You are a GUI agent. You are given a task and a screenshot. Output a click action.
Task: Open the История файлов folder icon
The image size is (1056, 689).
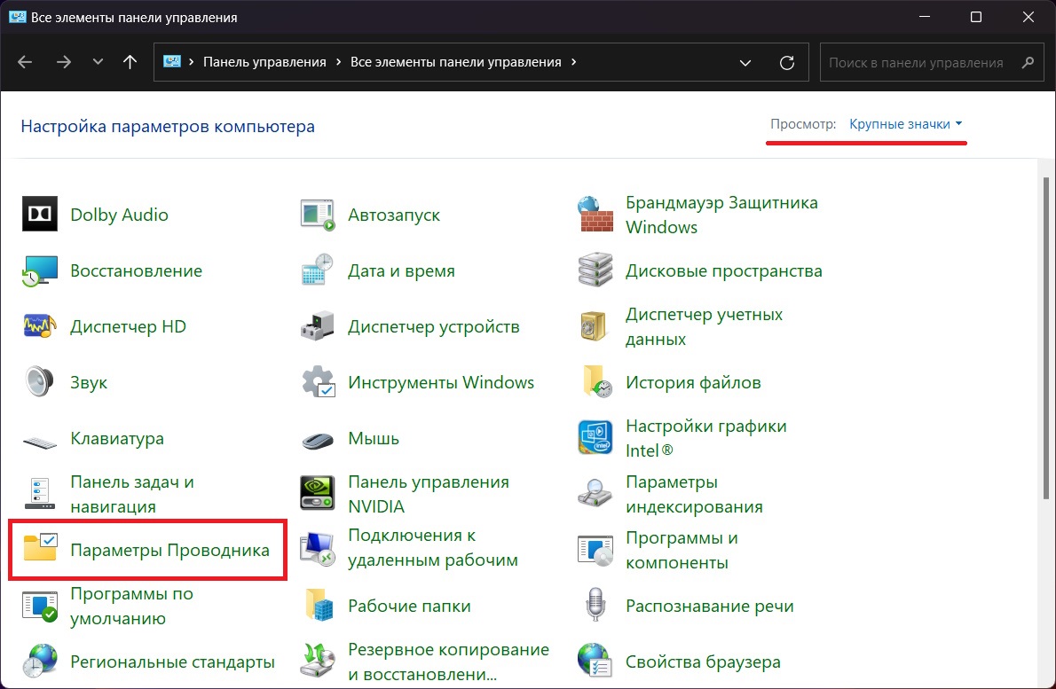click(x=596, y=381)
